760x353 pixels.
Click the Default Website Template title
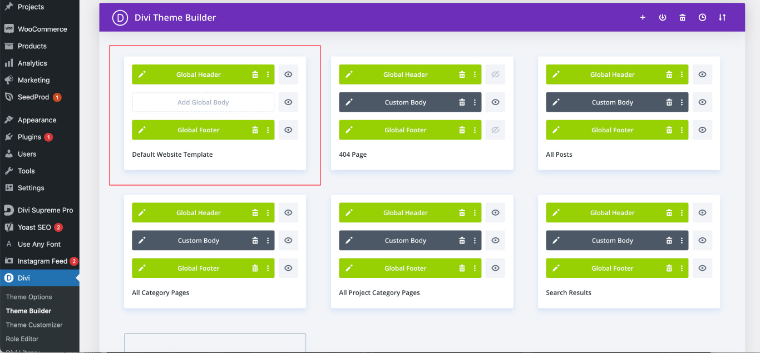pos(172,155)
